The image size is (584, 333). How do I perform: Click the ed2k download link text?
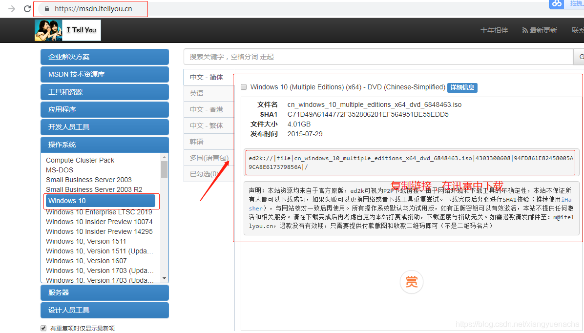click(x=411, y=163)
